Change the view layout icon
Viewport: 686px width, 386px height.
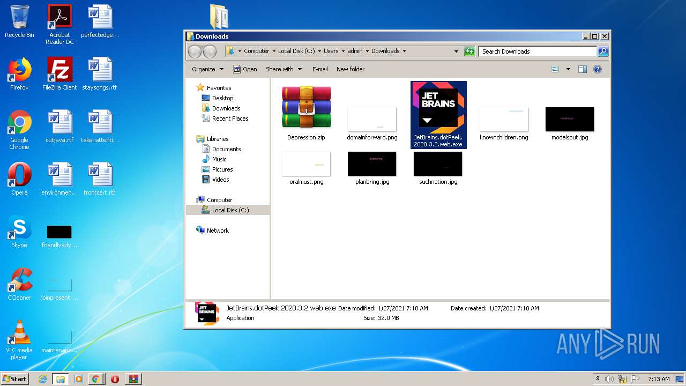pyautogui.click(x=555, y=69)
